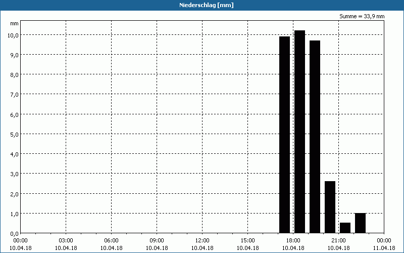404x253 pixels.
Task: Click the 2,0 y-axis label
Action: pos(14,194)
